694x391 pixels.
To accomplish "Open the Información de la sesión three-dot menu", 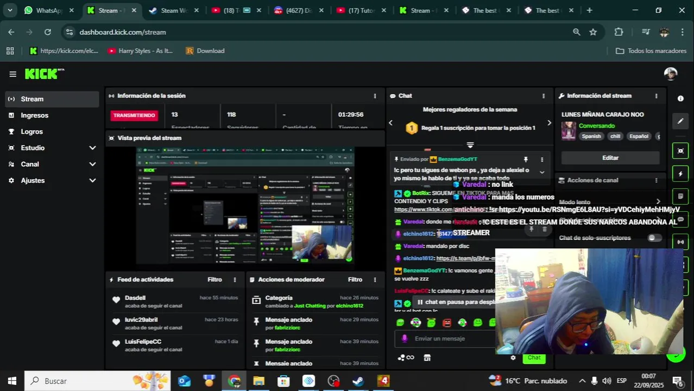I will [375, 96].
